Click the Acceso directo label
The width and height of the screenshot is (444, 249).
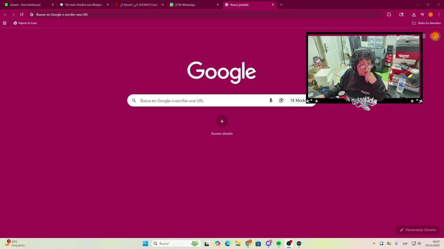(x=222, y=133)
